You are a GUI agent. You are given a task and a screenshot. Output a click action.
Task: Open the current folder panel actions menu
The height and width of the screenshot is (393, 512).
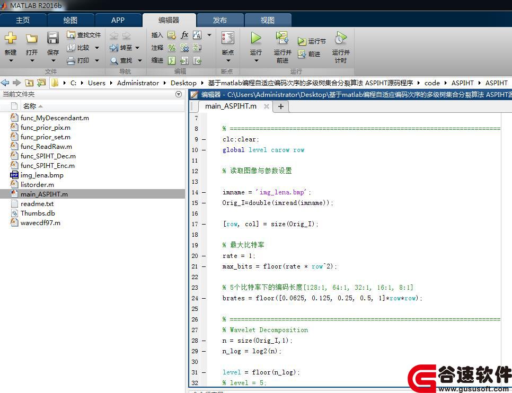pos(179,94)
